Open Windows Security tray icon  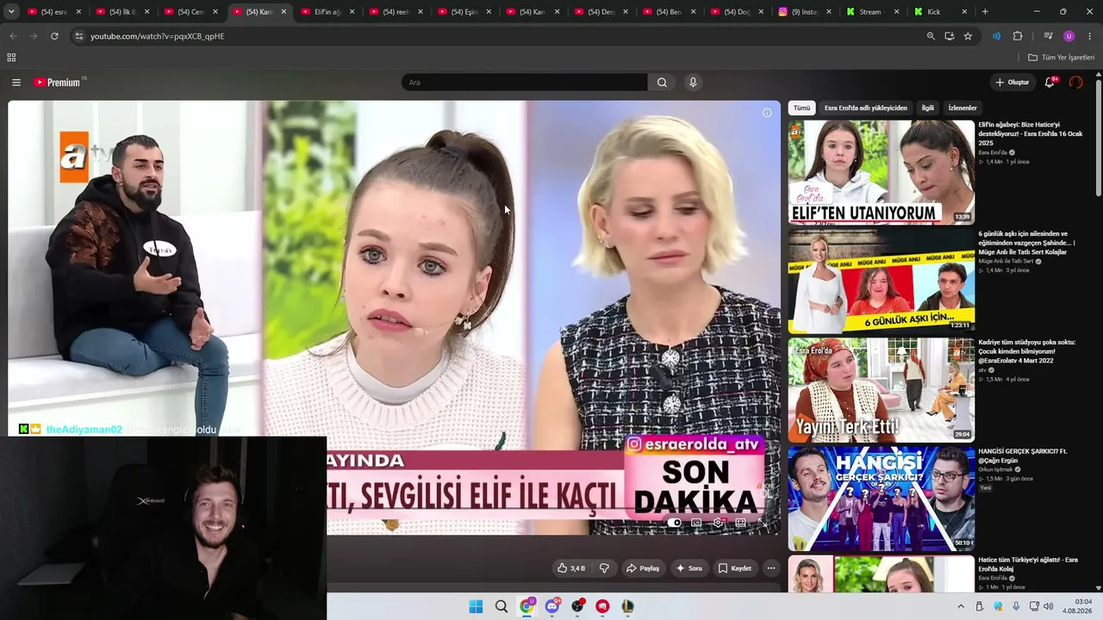[999, 607]
